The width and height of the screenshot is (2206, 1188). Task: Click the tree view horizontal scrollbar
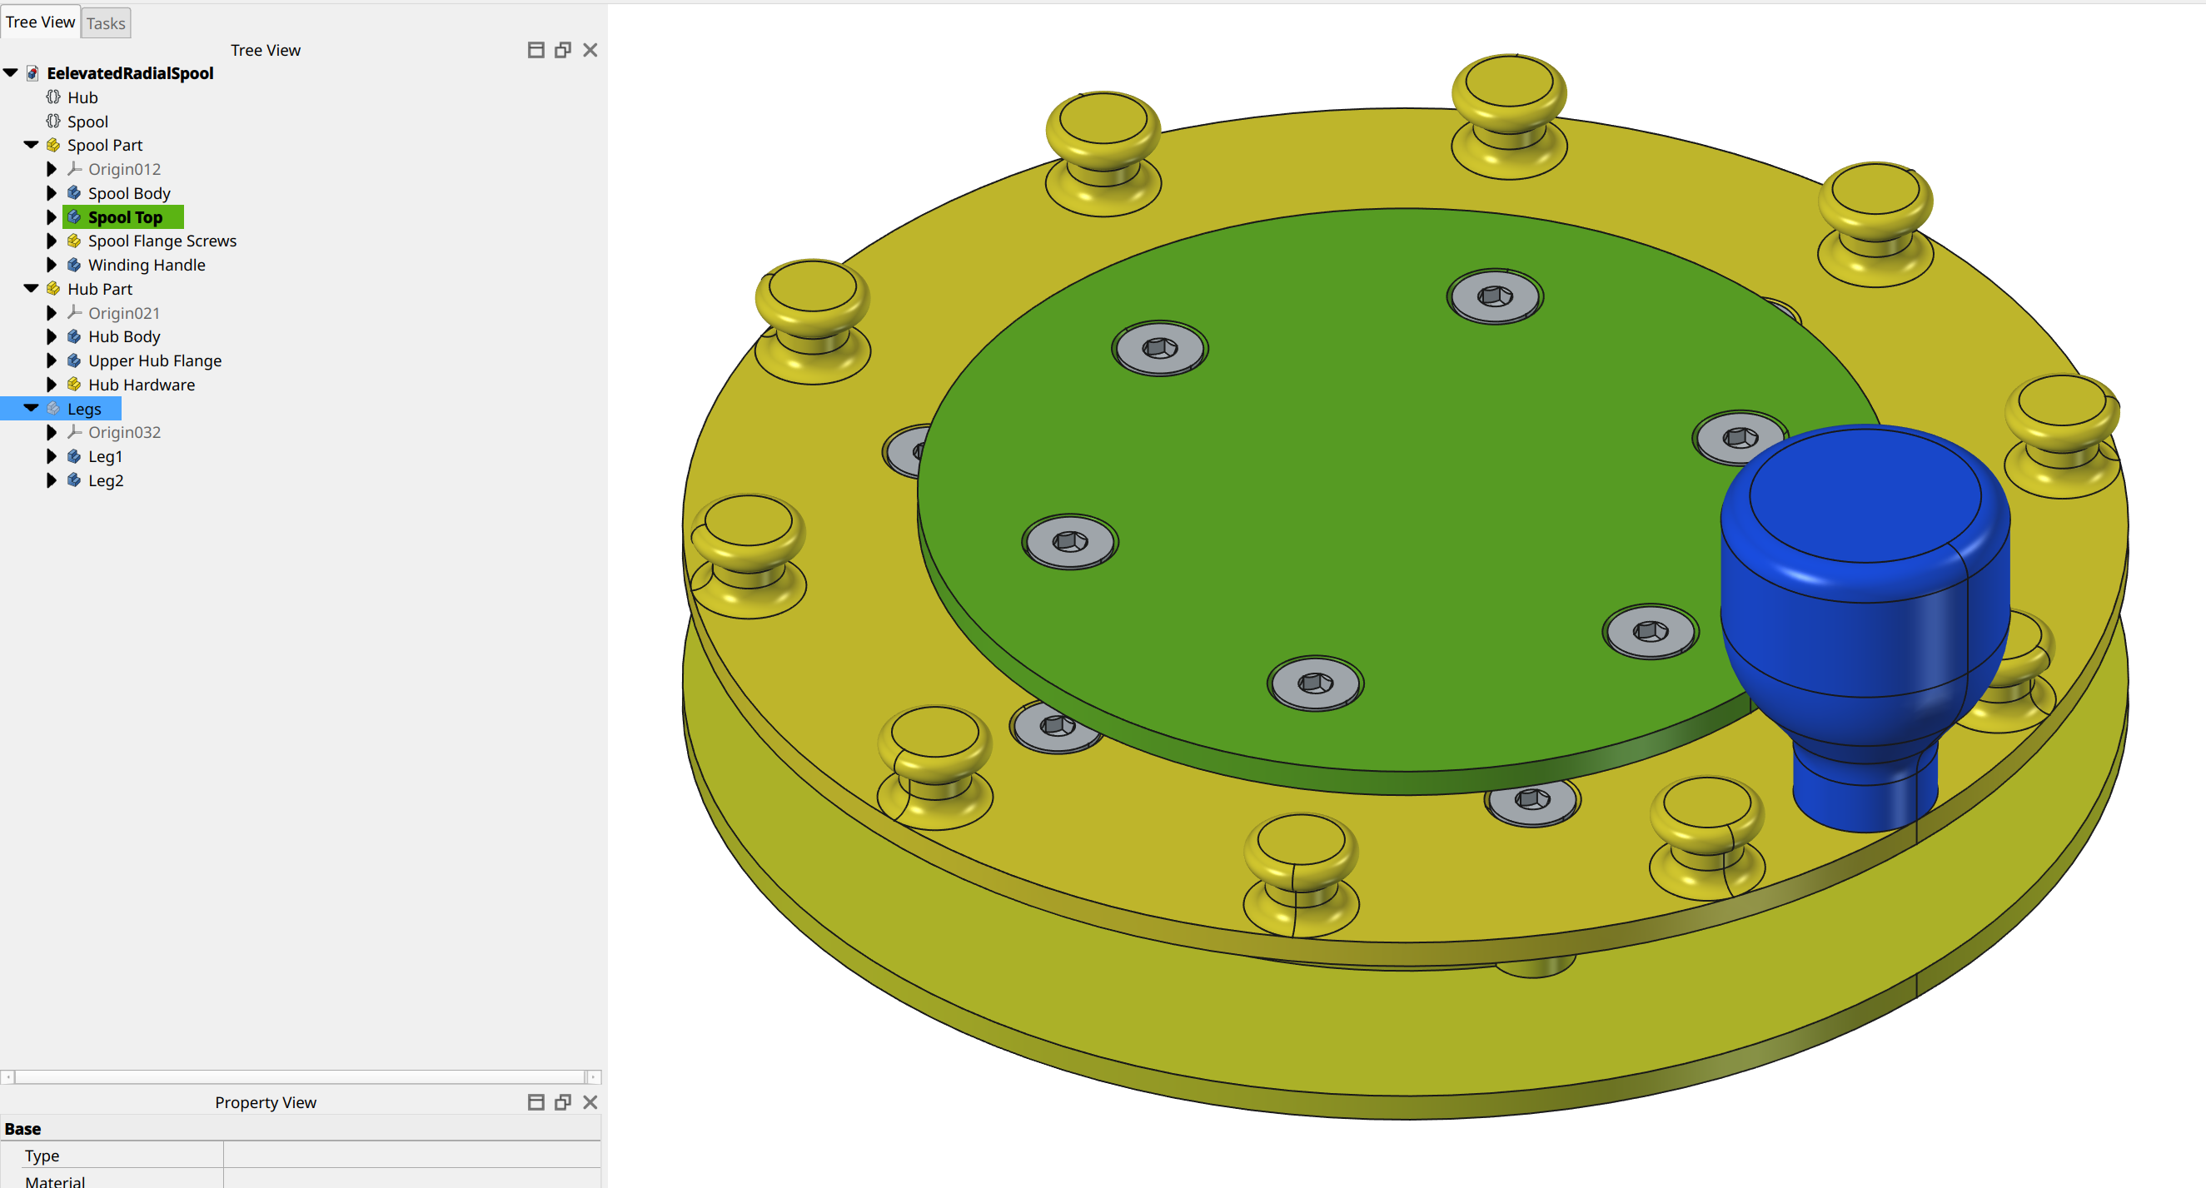point(300,1076)
